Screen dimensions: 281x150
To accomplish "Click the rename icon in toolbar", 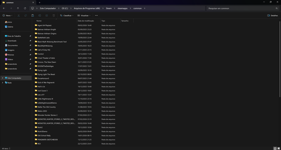I will coord(40,16).
